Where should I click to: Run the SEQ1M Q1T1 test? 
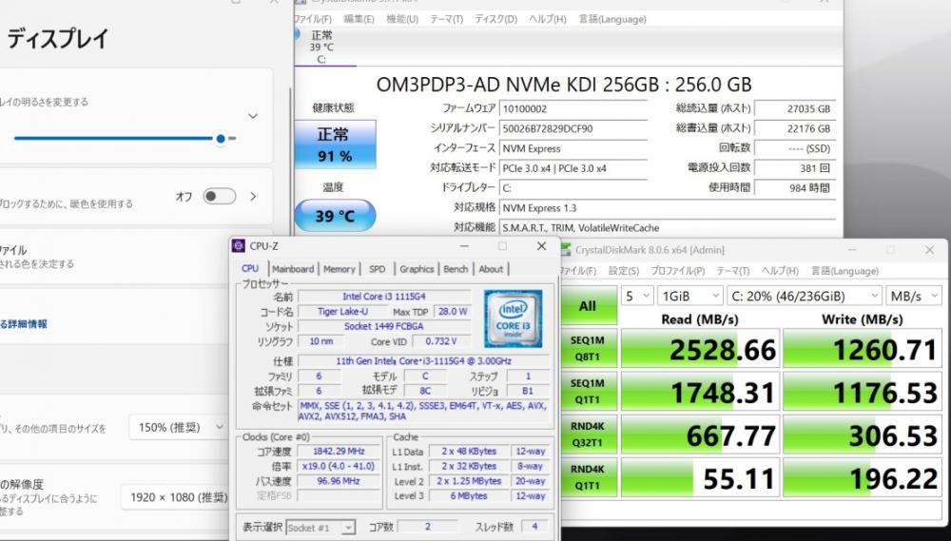click(587, 391)
